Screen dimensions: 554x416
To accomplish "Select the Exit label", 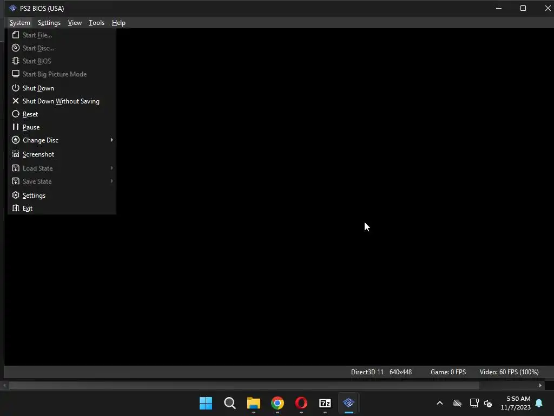I will [x=28, y=209].
